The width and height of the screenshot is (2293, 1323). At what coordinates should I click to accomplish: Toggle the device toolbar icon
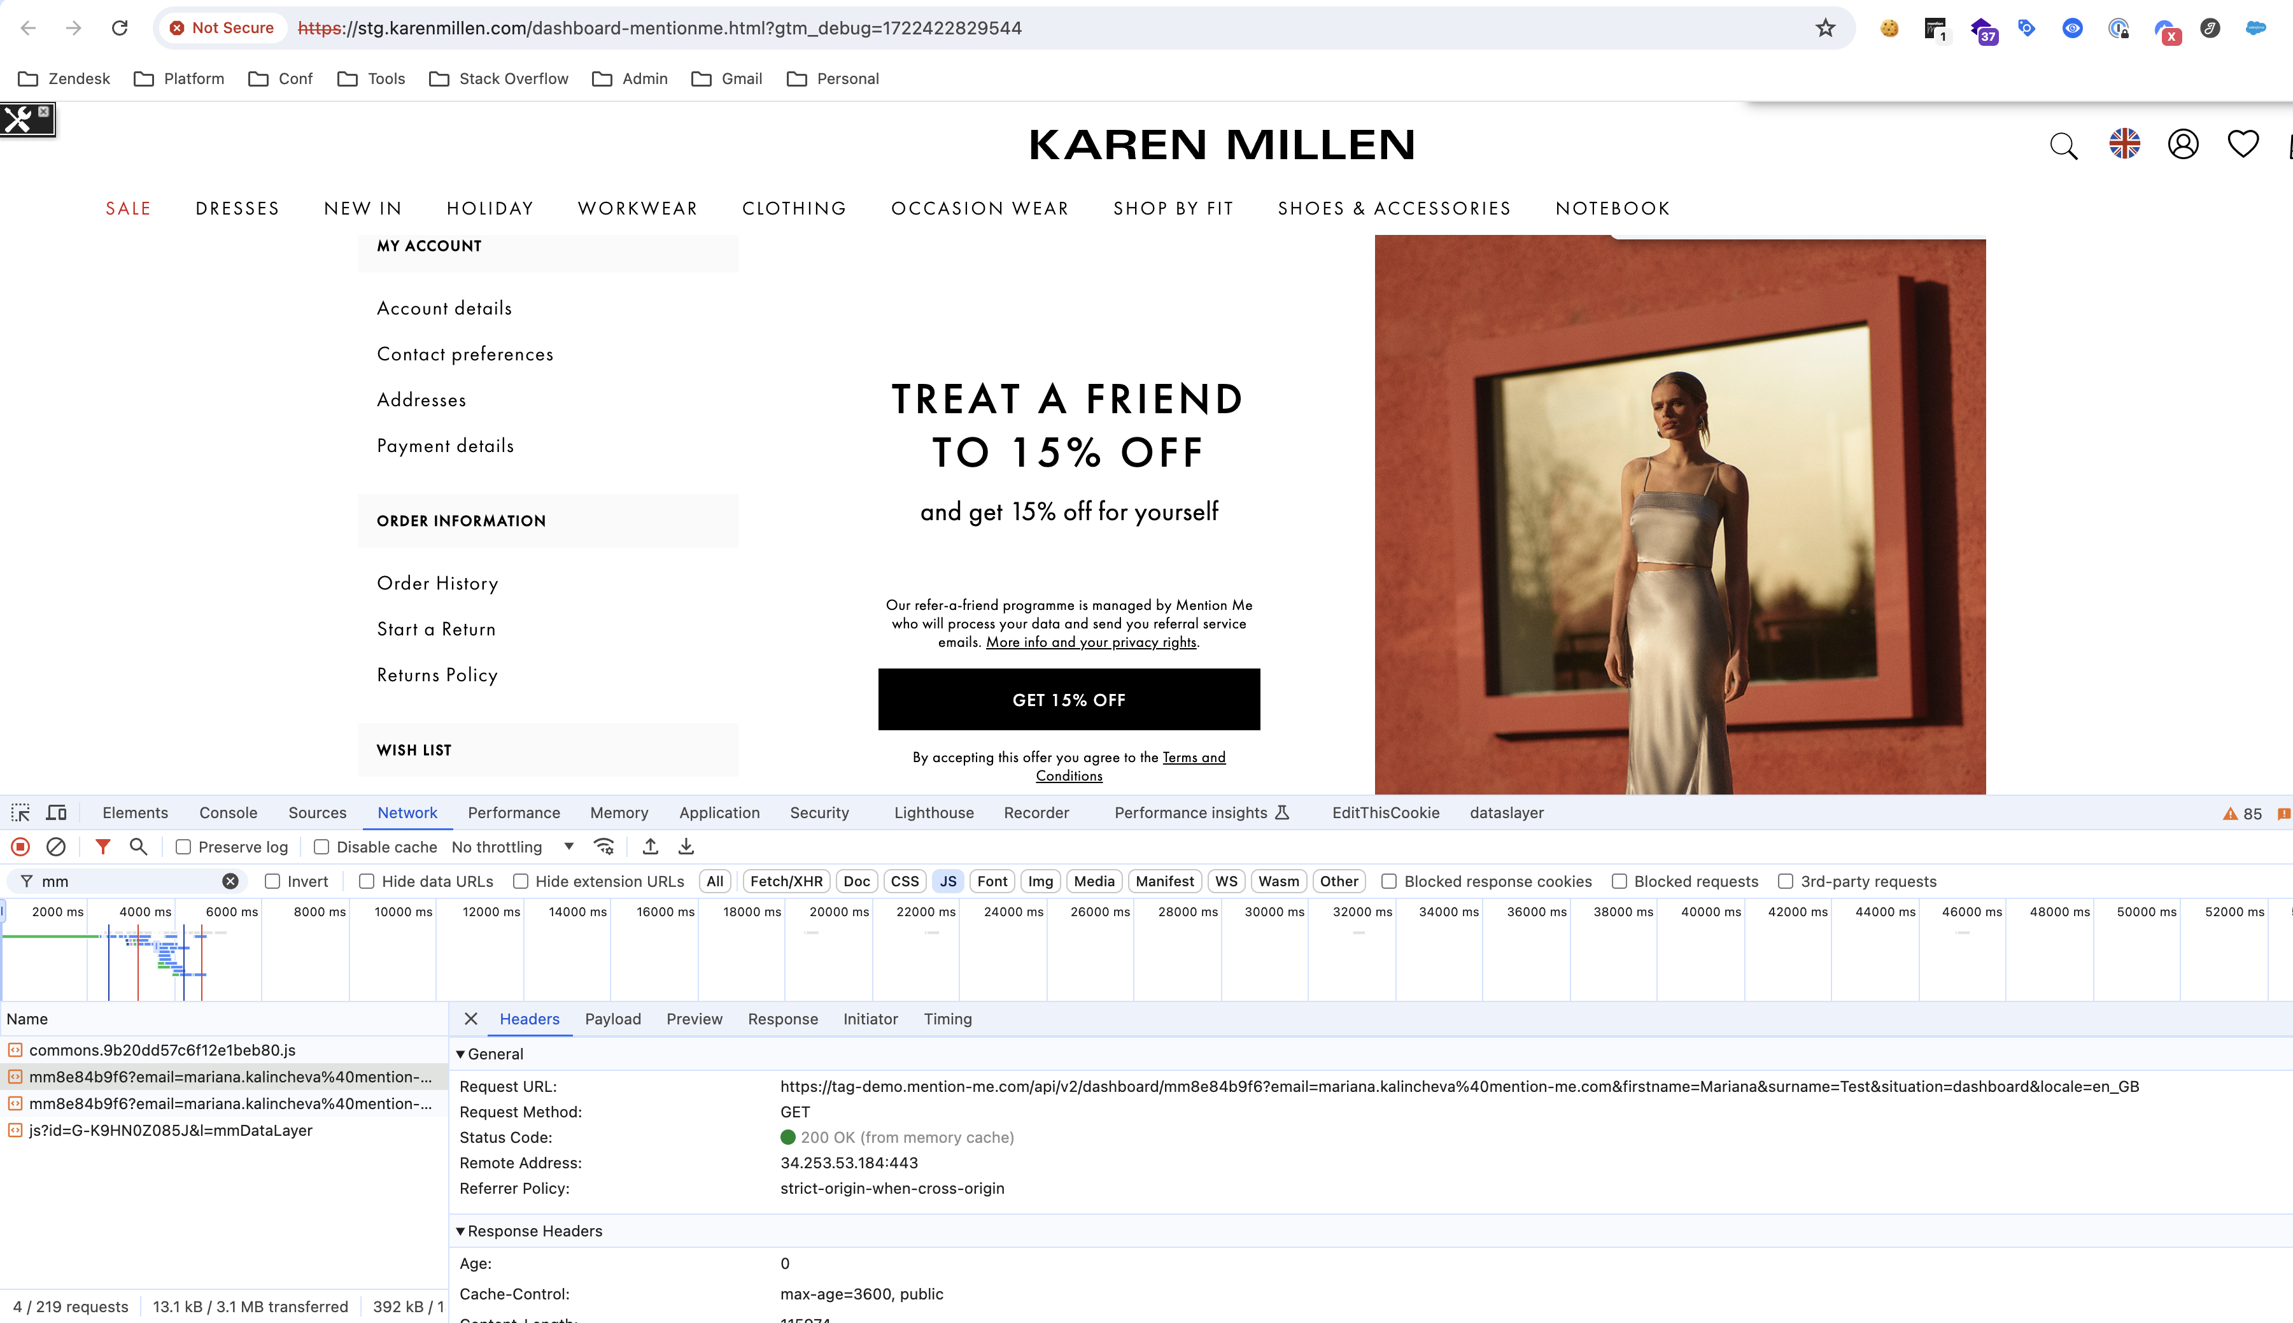point(56,812)
